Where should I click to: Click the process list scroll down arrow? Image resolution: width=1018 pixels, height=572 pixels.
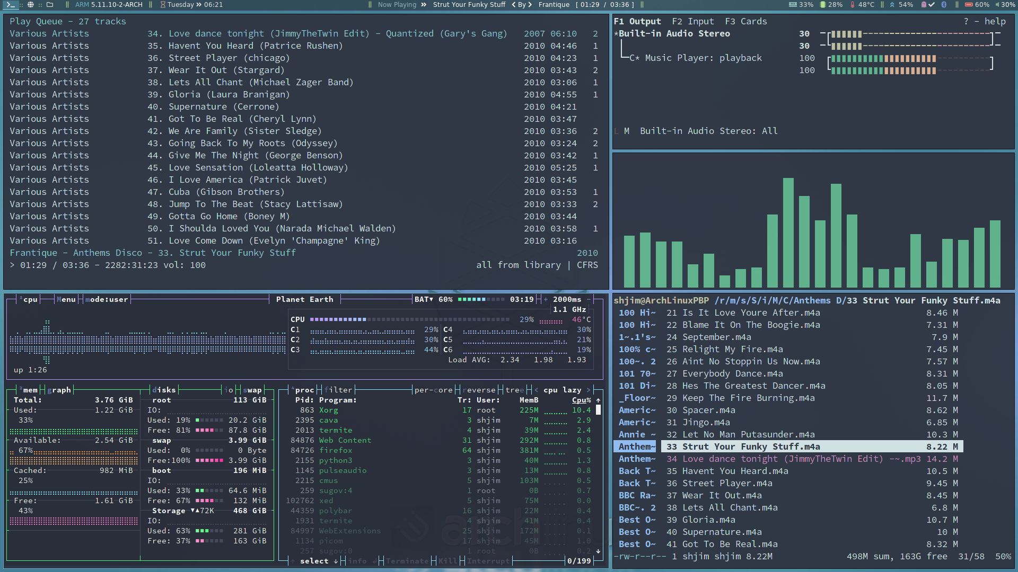tap(598, 551)
